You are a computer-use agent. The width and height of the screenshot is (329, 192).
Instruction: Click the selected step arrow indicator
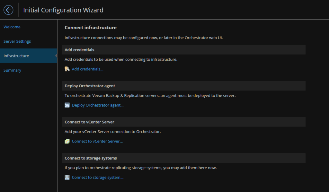tap(56, 56)
